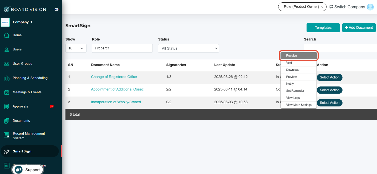Click the user avatar icon

(x=370, y=7)
